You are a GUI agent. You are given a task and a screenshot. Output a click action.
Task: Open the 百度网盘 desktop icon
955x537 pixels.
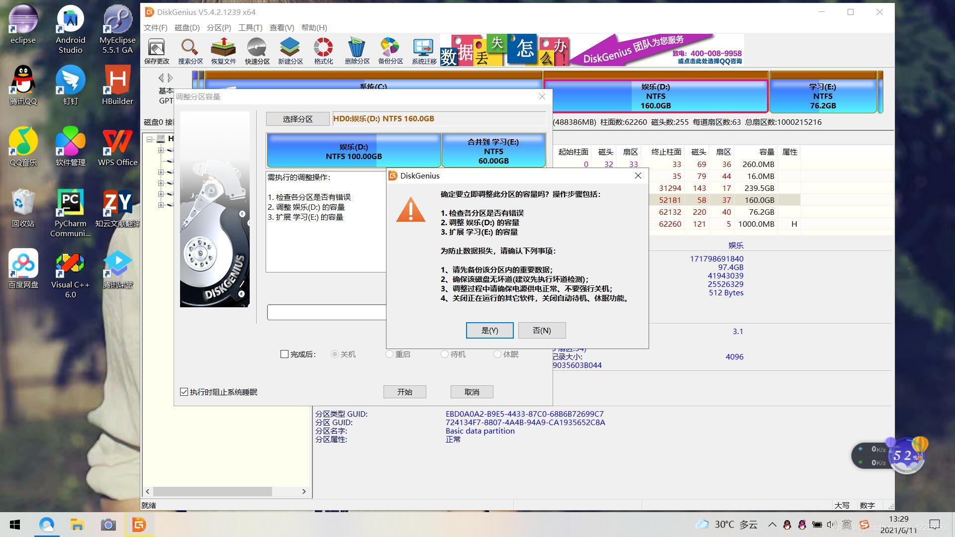(23, 268)
